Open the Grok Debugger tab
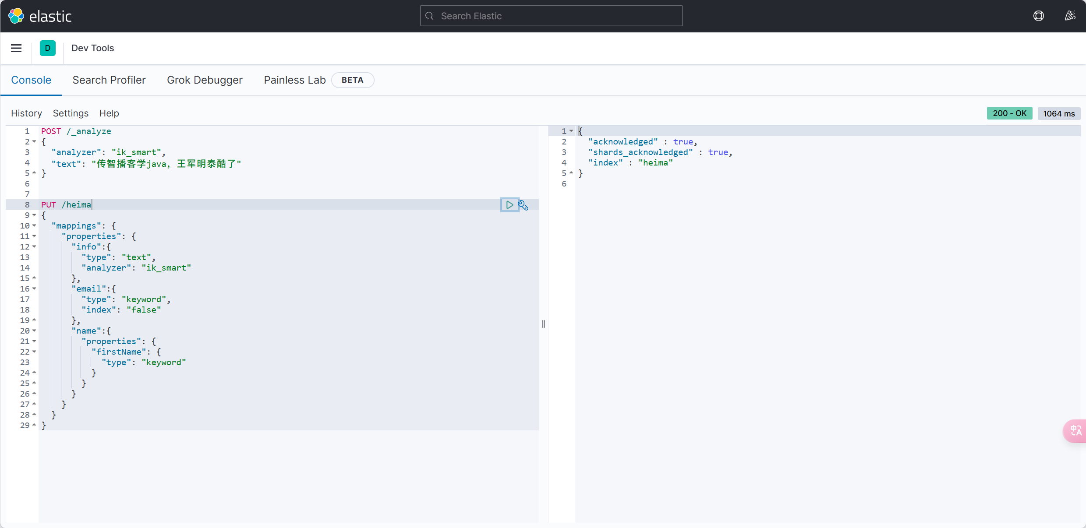 (205, 80)
